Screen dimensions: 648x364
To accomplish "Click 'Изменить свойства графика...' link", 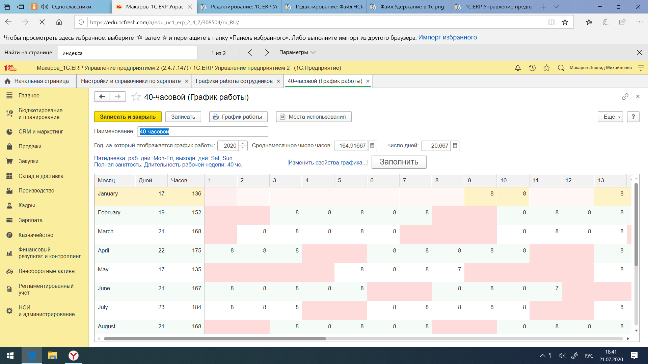I will pyautogui.click(x=328, y=162).
